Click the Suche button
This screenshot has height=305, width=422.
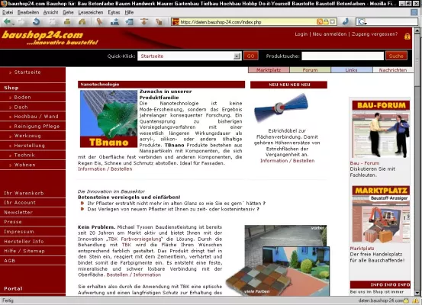coord(396,56)
